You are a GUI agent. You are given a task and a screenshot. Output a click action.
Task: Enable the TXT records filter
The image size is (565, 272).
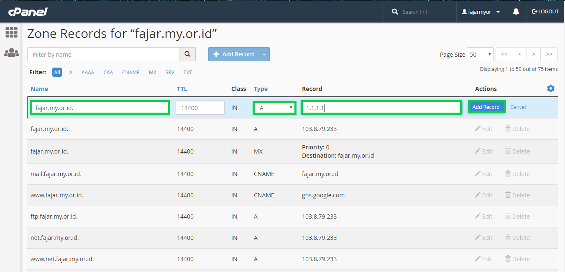[187, 72]
